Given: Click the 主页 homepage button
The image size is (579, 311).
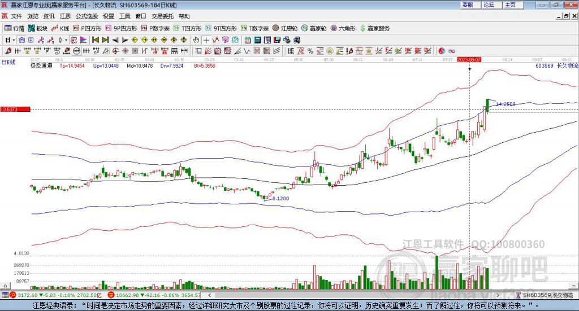Looking at the screenshot, I should coord(513,5).
